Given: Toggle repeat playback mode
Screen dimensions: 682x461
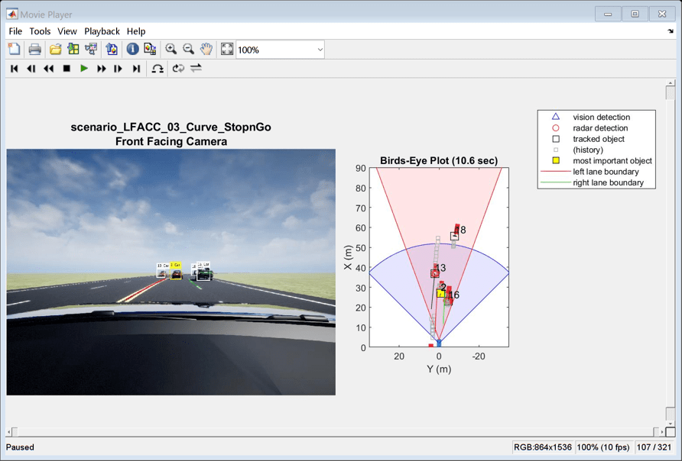Looking at the screenshot, I should 178,69.
